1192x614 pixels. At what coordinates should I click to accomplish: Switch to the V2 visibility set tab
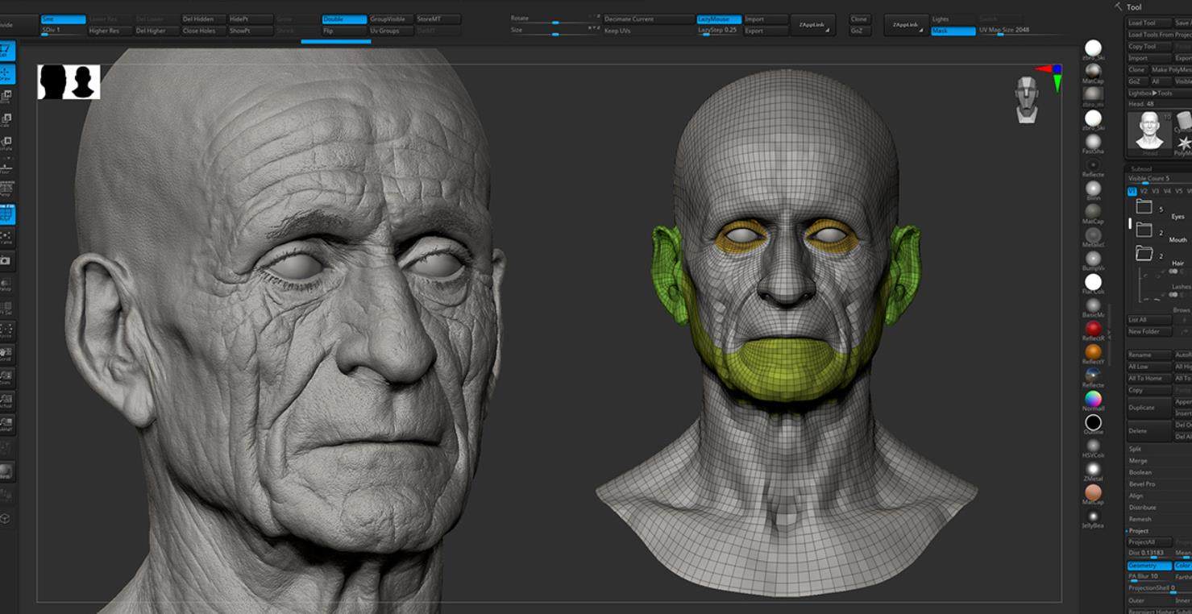coord(1143,191)
